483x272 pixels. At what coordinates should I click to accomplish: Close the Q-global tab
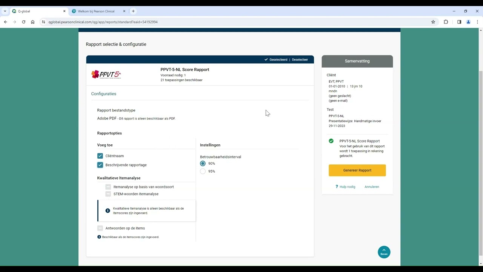(64, 11)
